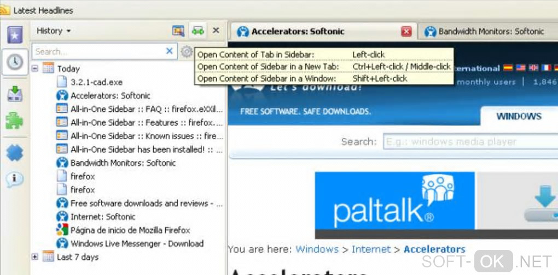Image resolution: width=558 pixels, height=275 pixels.
Task: Open Free software downloads and reviews entry
Action: pos(139,204)
